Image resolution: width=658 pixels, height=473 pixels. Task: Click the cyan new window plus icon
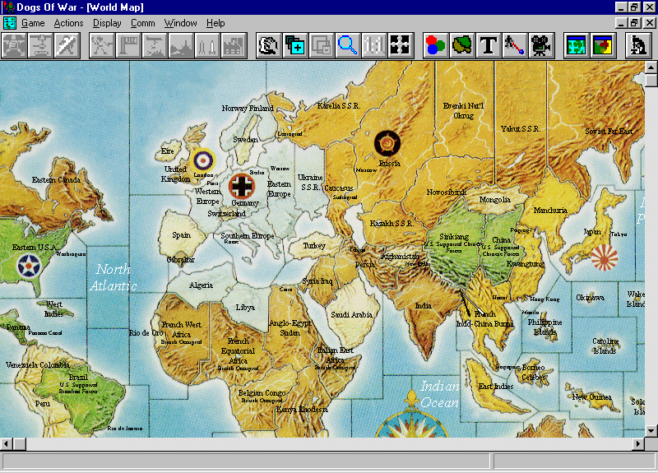pos(295,45)
